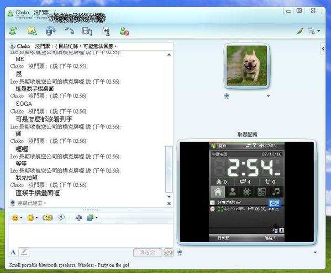Open the activities film-and-music icon
The image size is (331, 273).
tap(87, 31)
